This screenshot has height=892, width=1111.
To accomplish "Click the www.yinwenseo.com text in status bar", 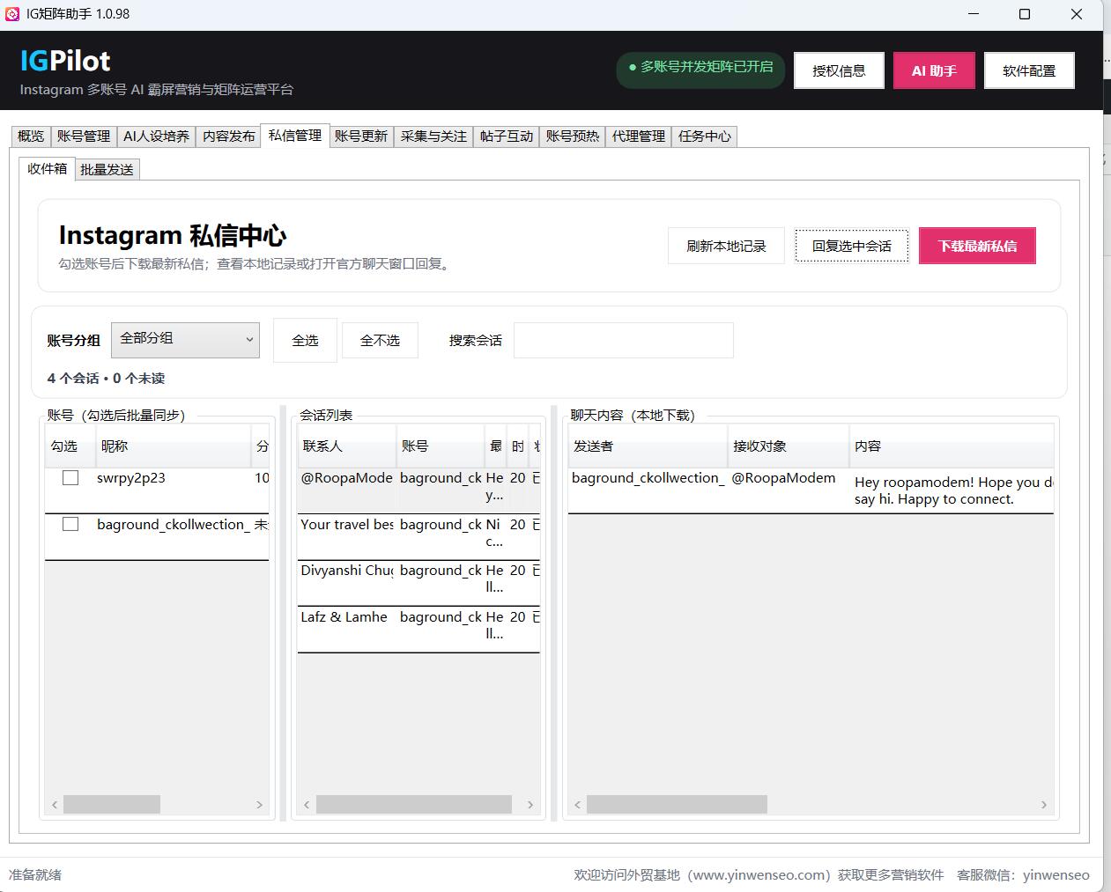I will [x=759, y=874].
